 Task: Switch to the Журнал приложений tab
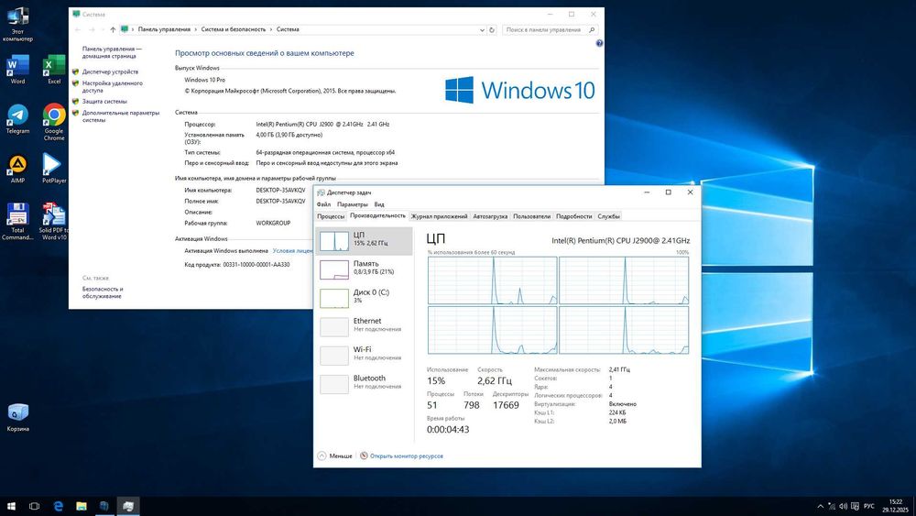(x=439, y=216)
